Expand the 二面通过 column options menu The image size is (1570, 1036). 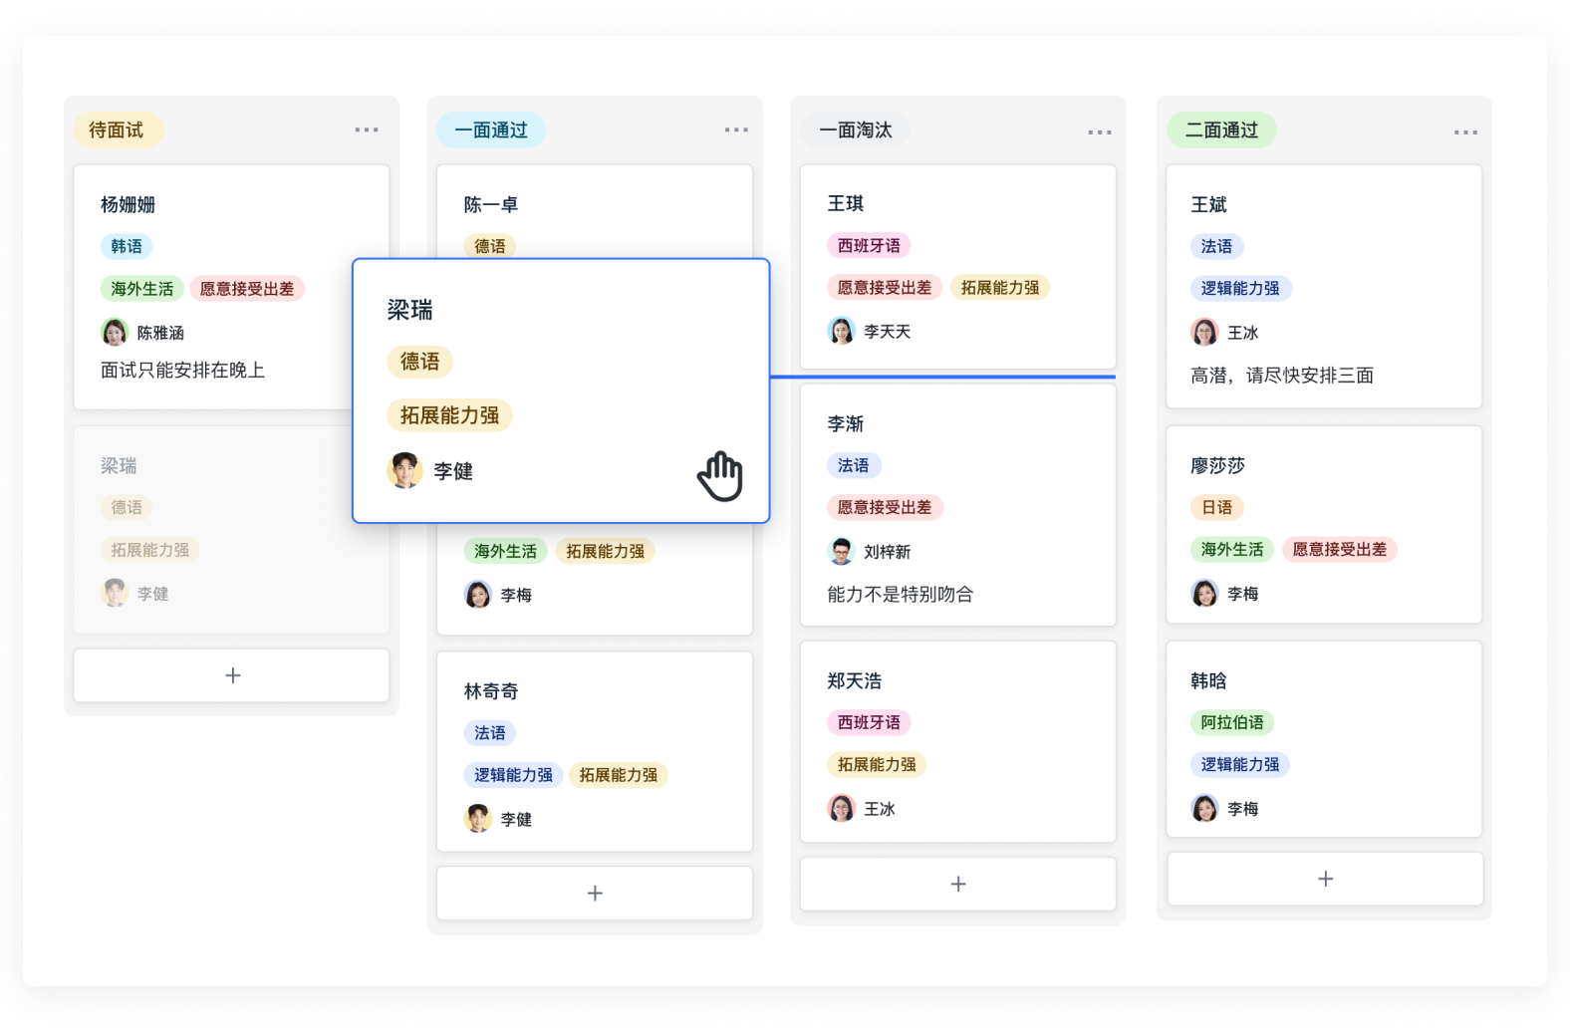coord(1464,131)
